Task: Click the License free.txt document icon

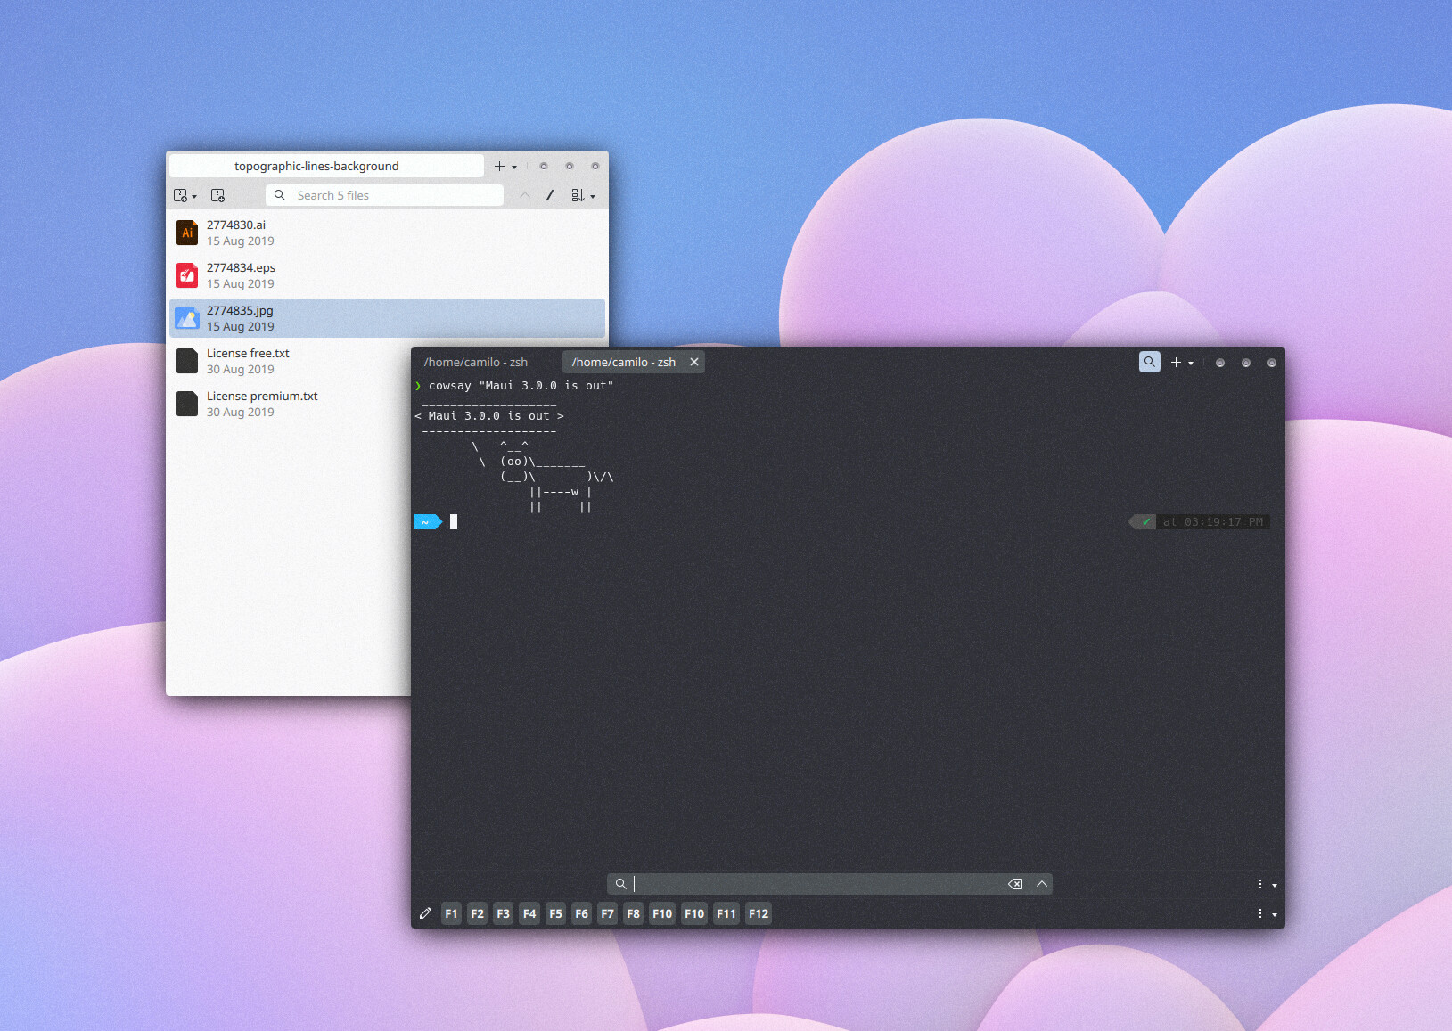Action: tap(187, 361)
